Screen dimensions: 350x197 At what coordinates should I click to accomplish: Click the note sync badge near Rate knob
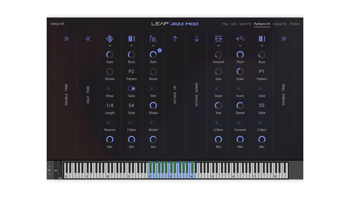tap(159, 50)
